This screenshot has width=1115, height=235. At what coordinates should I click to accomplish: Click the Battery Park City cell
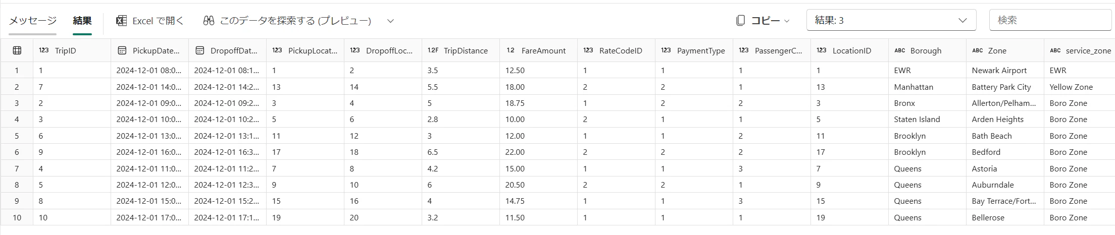(1001, 87)
